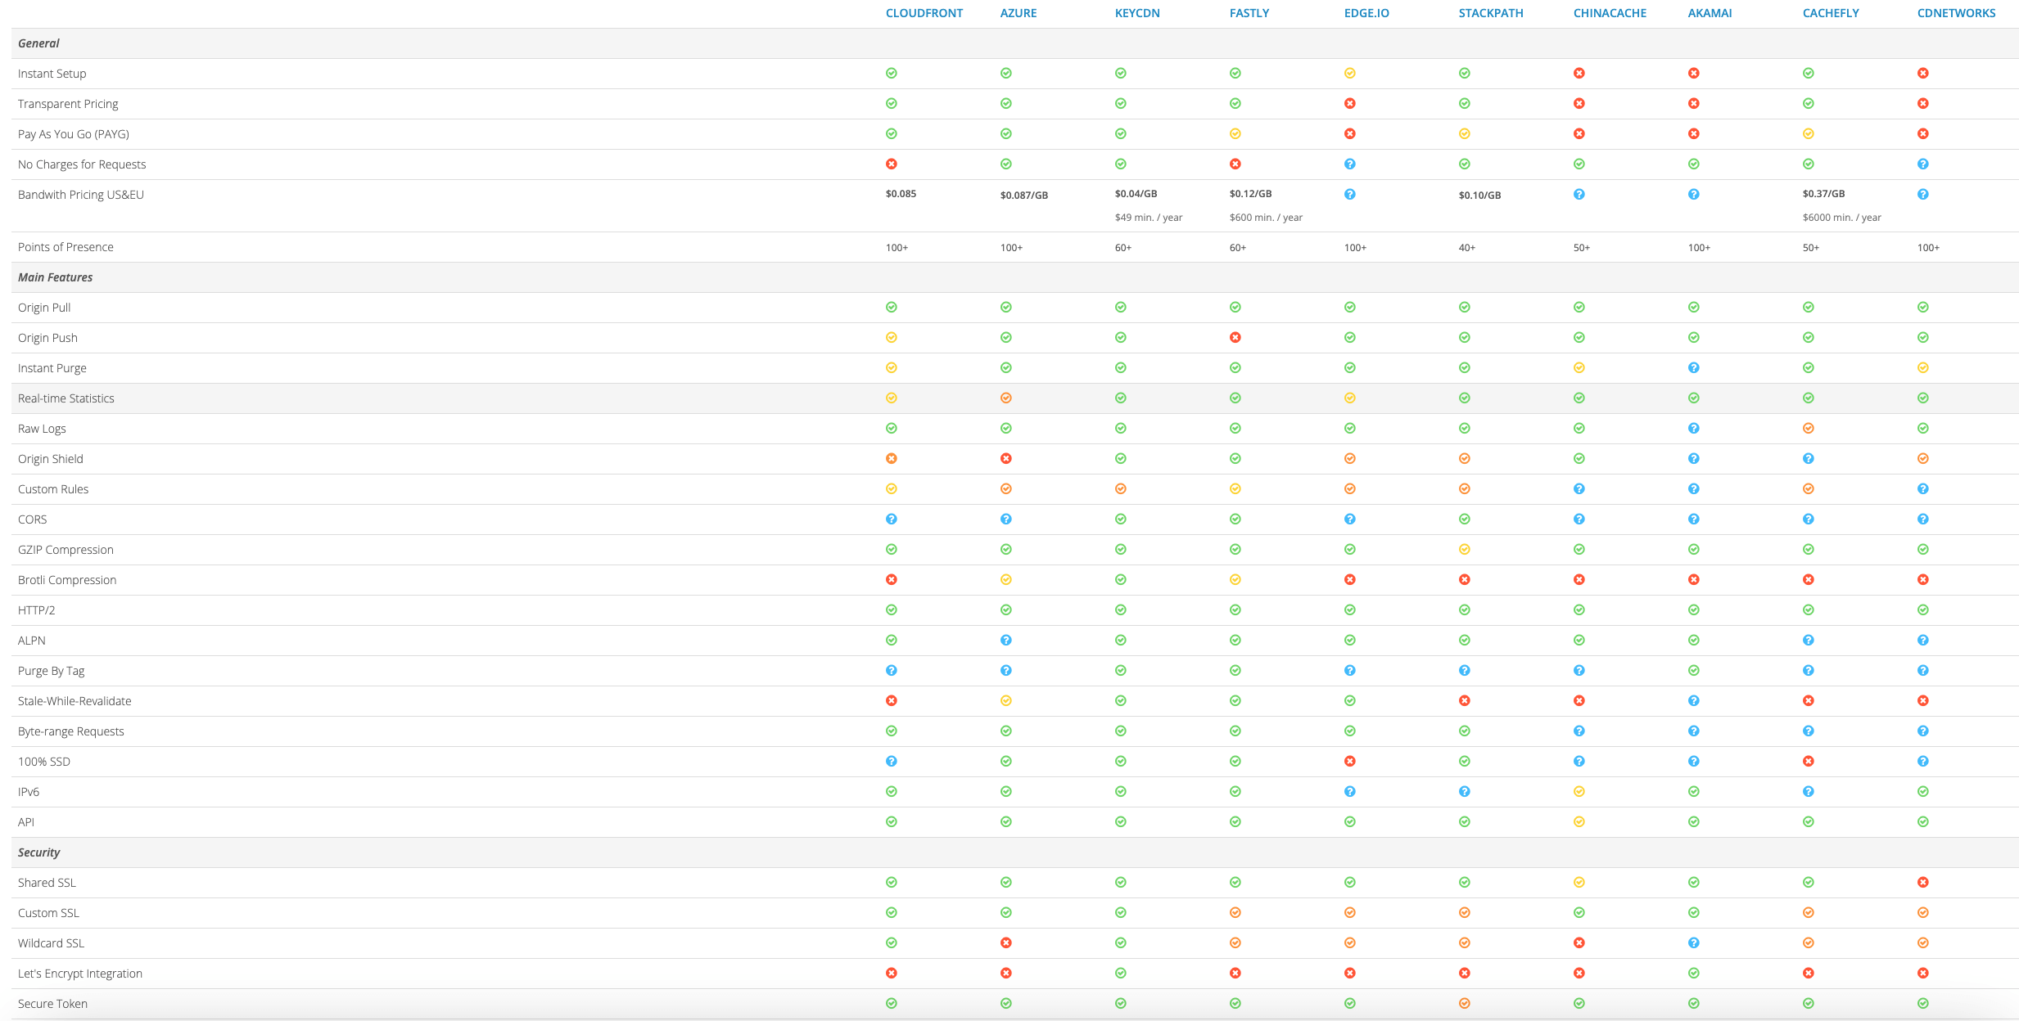This screenshot has width=2019, height=1021.
Task: Open the AZURE column header link
Action: 1018,13
